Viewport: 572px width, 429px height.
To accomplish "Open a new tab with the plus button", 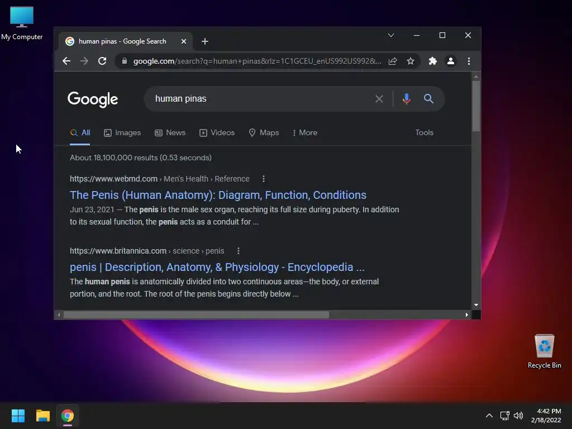I will pos(205,41).
